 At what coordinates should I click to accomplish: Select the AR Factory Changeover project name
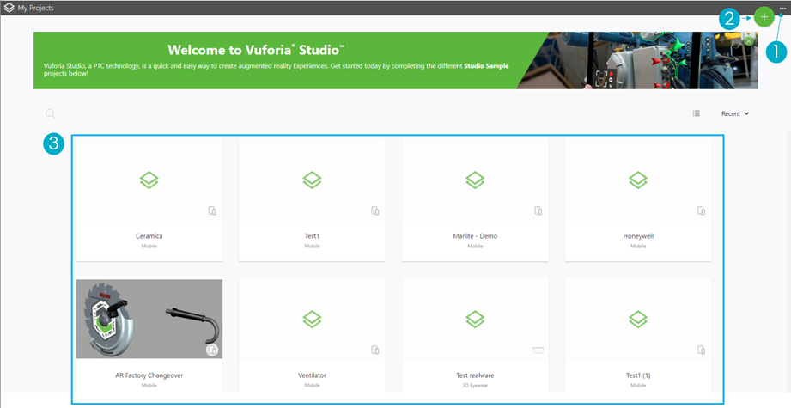tap(149, 375)
